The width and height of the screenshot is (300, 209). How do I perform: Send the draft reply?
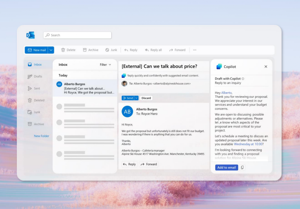pyautogui.click(x=128, y=98)
